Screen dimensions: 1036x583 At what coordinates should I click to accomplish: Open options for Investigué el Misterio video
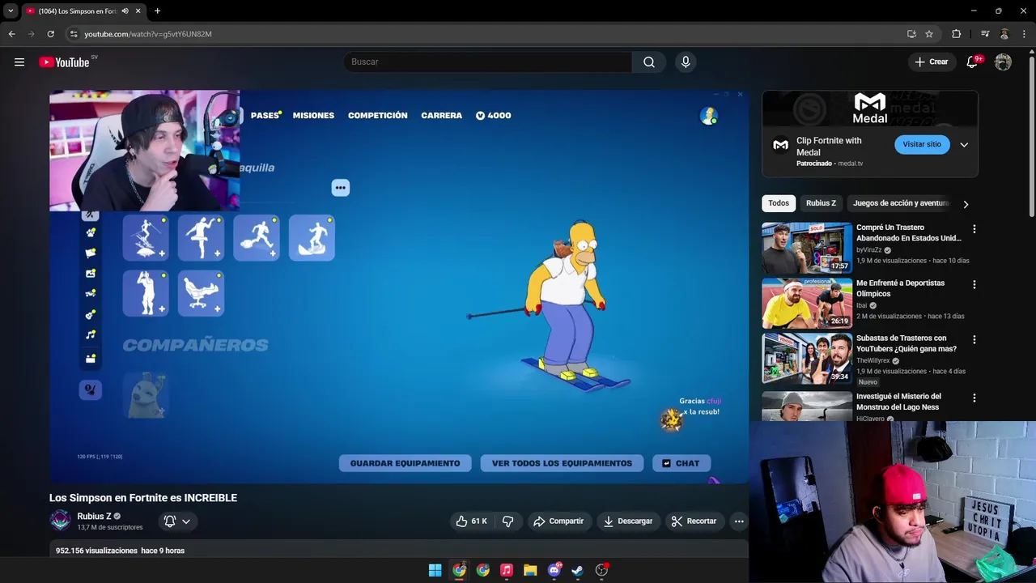pyautogui.click(x=974, y=398)
